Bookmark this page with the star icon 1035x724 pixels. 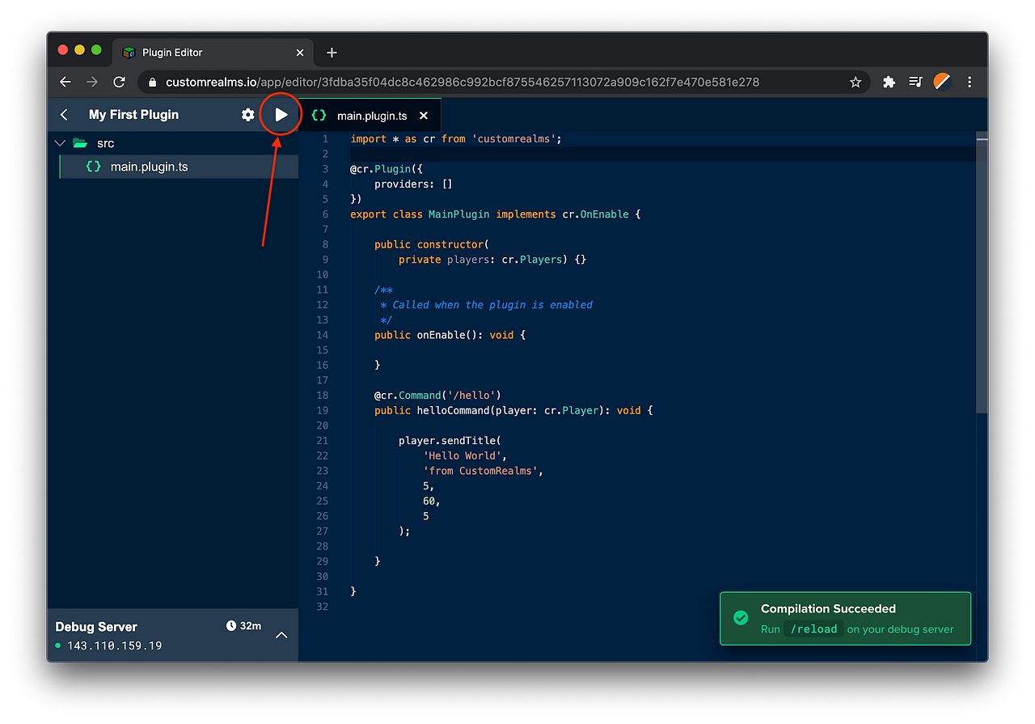pos(855,82)
